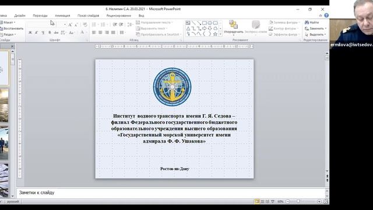Open the Переходы ribbon tab
The image size is (373, 210).
(x=40, y=16)
